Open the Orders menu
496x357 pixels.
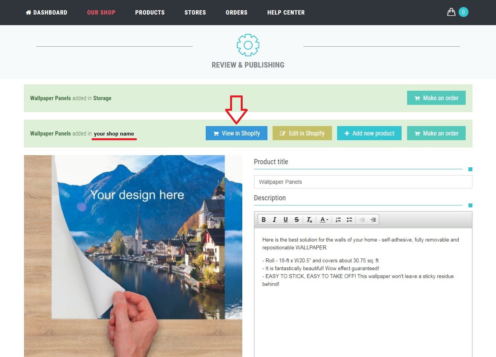[x=236, y=13]
